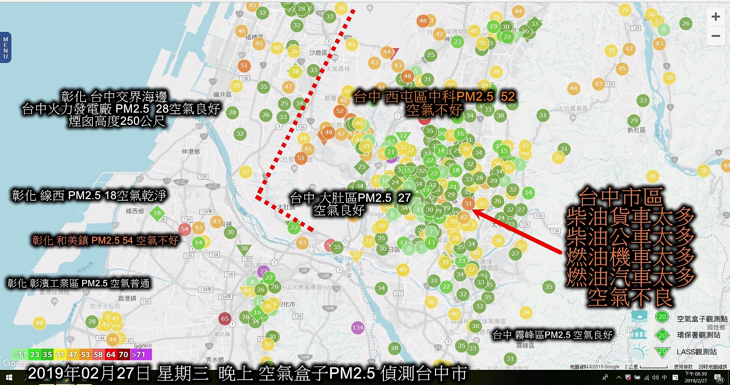Click the purple >71 legend swatch
The height and width of the screenshot is (385, 730).
[x=141, y=355]
